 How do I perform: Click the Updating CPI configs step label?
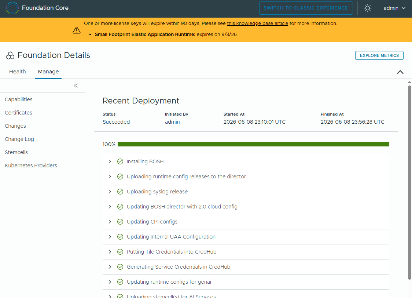(x=152, y=222)
